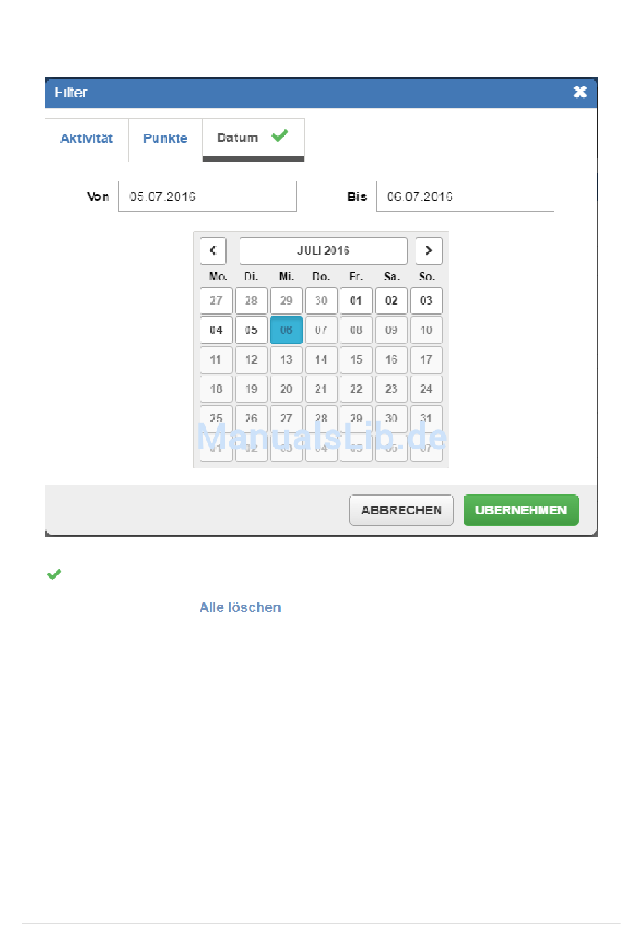Open the Datum tab

click(238, 138)
